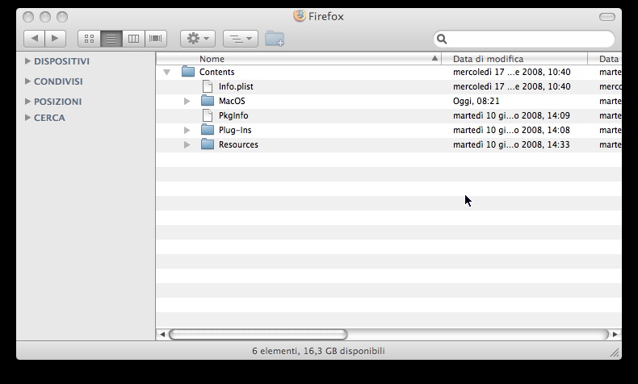Switch to icon view
The image size is (638, 384).
click(x=89, y=39)
